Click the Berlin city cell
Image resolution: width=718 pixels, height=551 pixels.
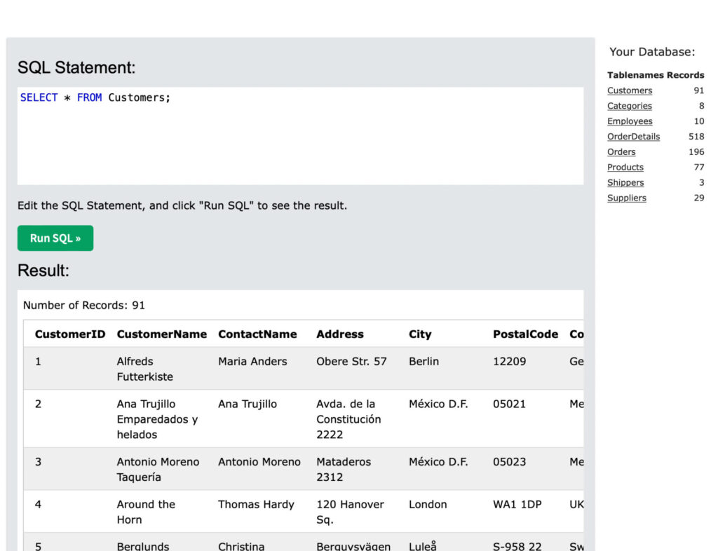[424, 362]
